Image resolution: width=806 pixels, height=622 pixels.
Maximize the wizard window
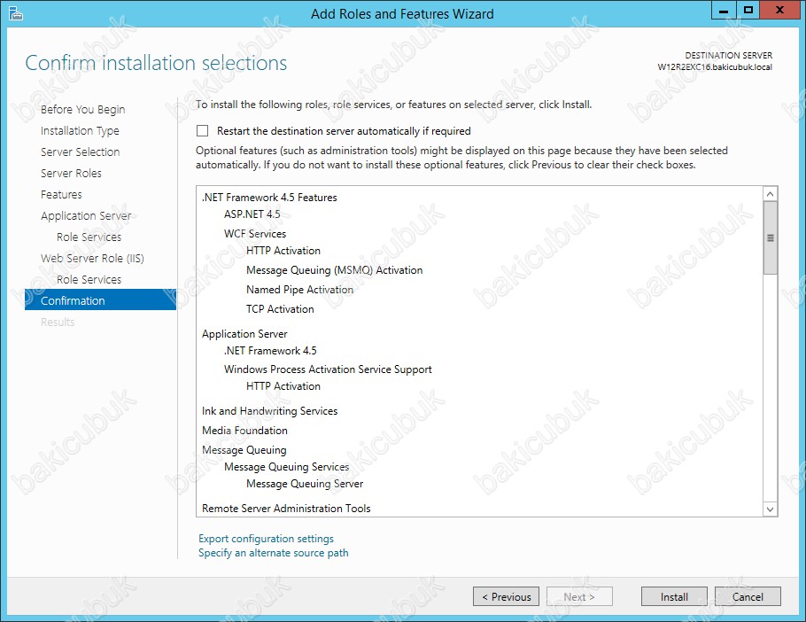click(x=748, y=11)
